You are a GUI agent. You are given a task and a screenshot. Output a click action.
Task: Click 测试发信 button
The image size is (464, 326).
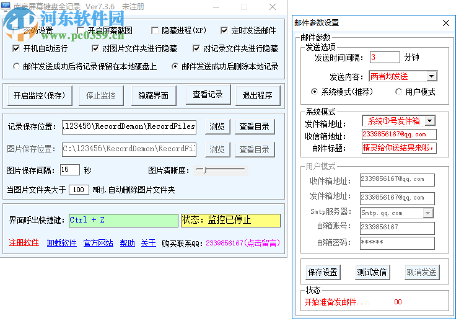point(372,272)
